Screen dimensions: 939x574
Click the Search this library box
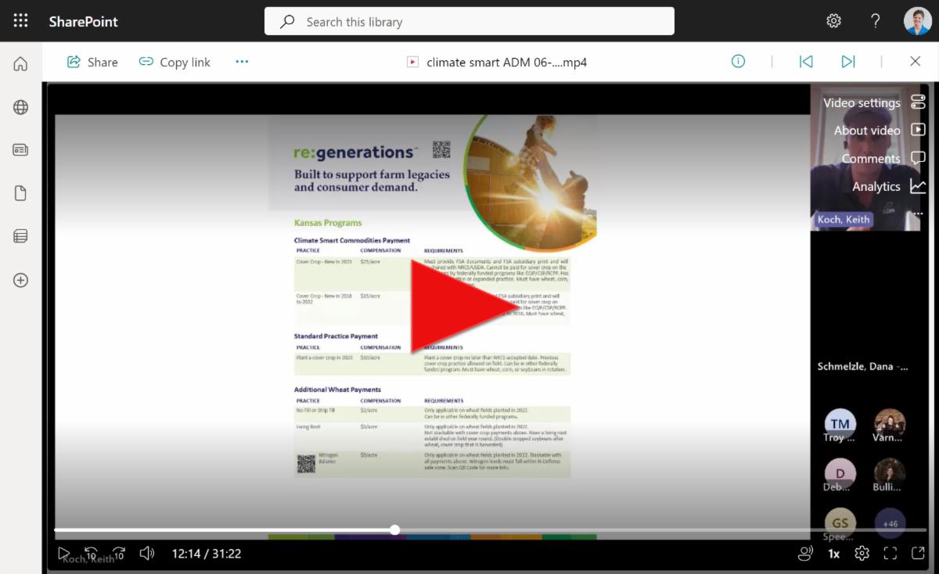[469, 22]
